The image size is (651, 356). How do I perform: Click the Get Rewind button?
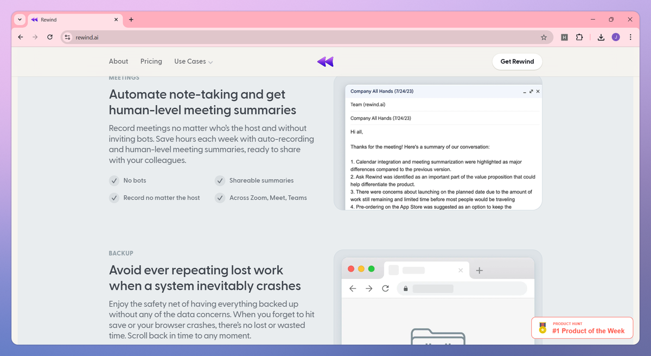517,62
